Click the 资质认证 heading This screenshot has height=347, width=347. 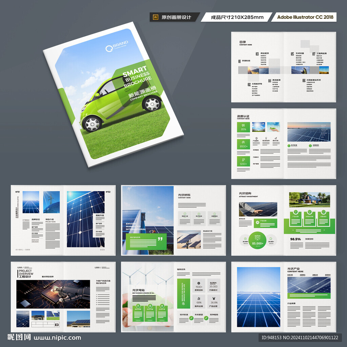243,116
